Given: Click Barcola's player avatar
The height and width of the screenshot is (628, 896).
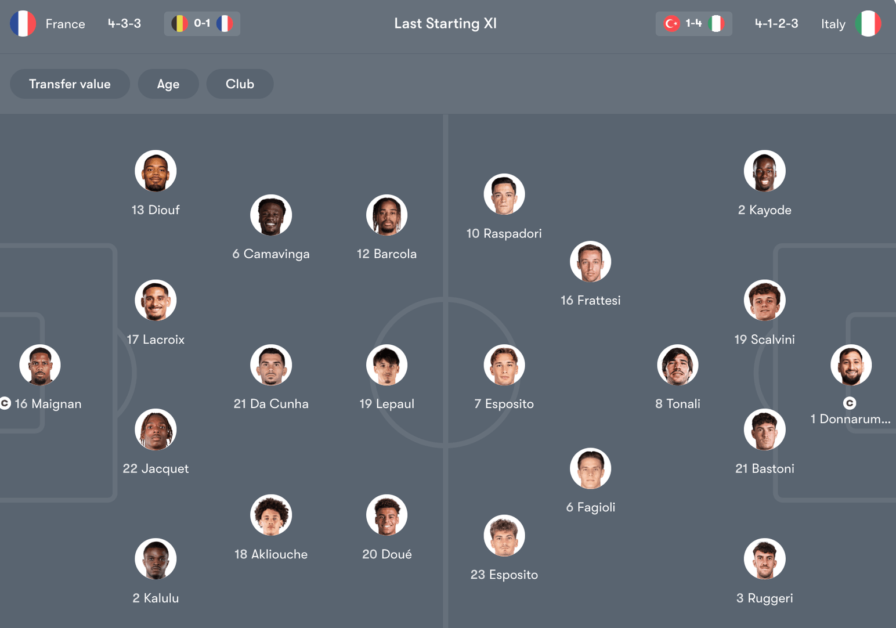Looking at the screenshot, I should point(387,215).
